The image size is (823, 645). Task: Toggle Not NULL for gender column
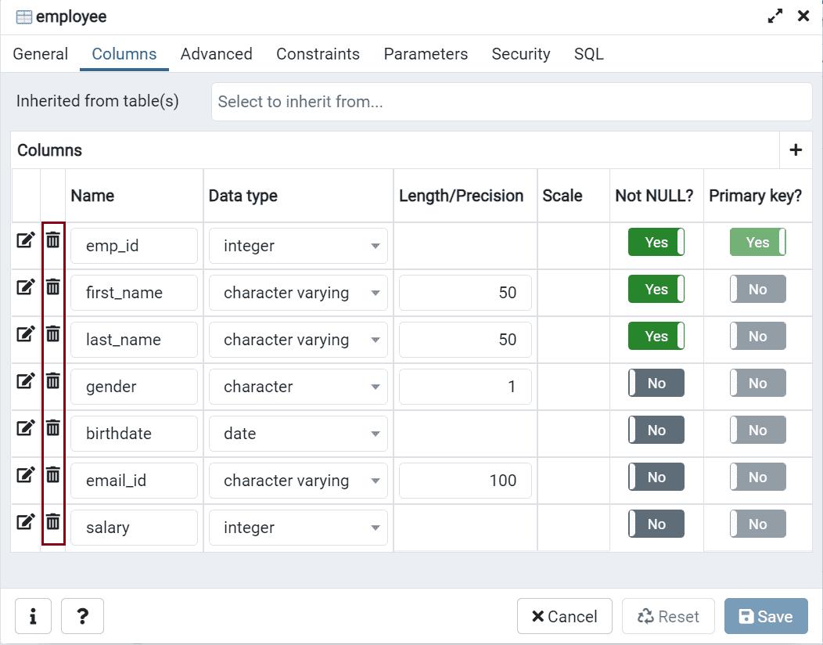click(656, 384)
